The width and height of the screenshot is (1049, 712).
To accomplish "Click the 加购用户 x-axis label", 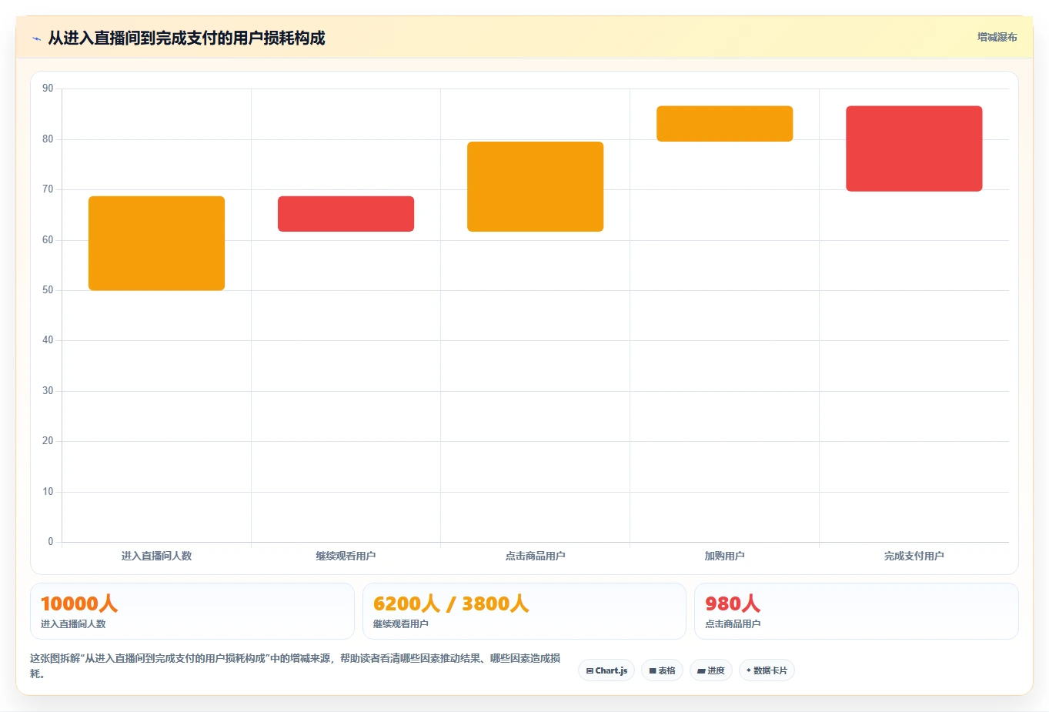I will tap(724, 556).
